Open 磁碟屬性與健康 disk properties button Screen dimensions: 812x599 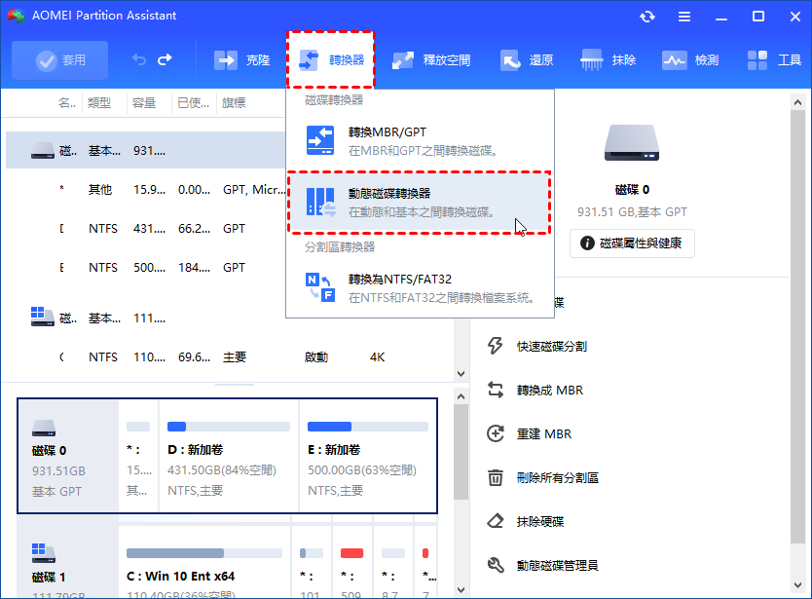pos(632,243)
